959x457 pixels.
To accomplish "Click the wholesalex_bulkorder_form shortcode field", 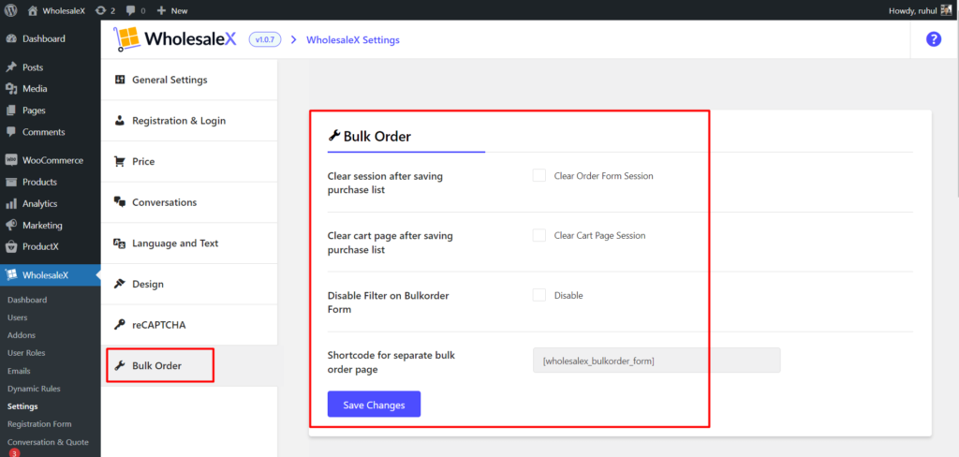I will (x=657, y=361).
